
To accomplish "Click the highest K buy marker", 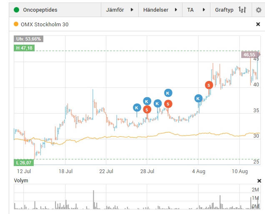I will click(168, 93).
